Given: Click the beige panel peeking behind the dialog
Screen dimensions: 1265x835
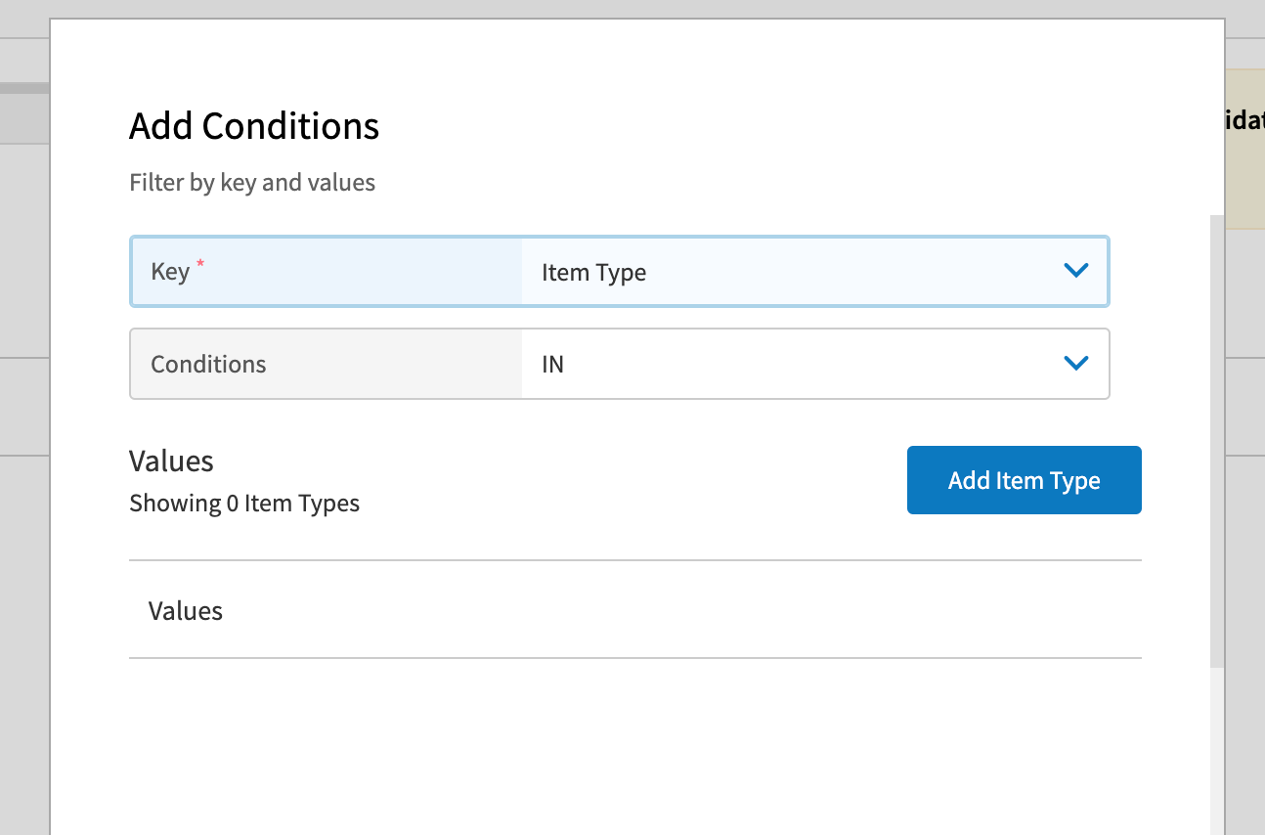Looking at the screenshot, I should [x=1243, y=147].
